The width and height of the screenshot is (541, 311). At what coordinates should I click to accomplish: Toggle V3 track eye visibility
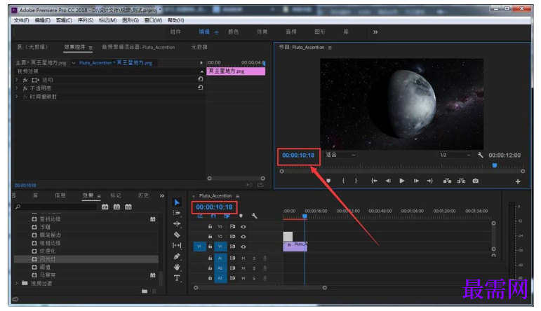coord(243,227)
